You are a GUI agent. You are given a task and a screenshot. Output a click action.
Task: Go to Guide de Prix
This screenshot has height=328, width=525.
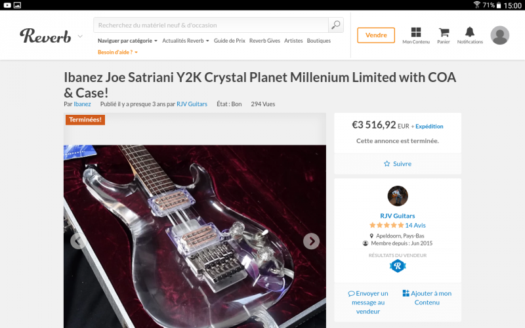click(229, 41)
